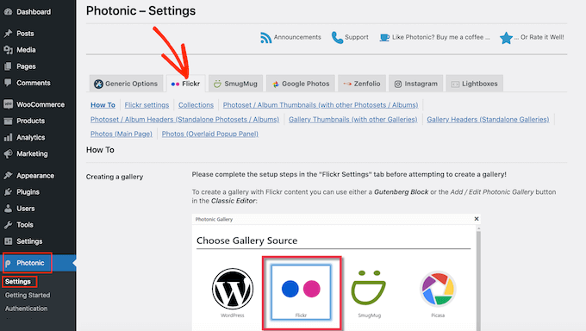586x331 pixels.
Task: Click the Users person icon
Action: point(9,209)
